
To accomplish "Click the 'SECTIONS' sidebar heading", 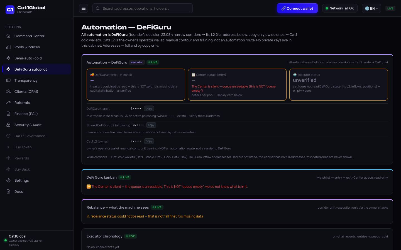I will (x=13, y=27).
